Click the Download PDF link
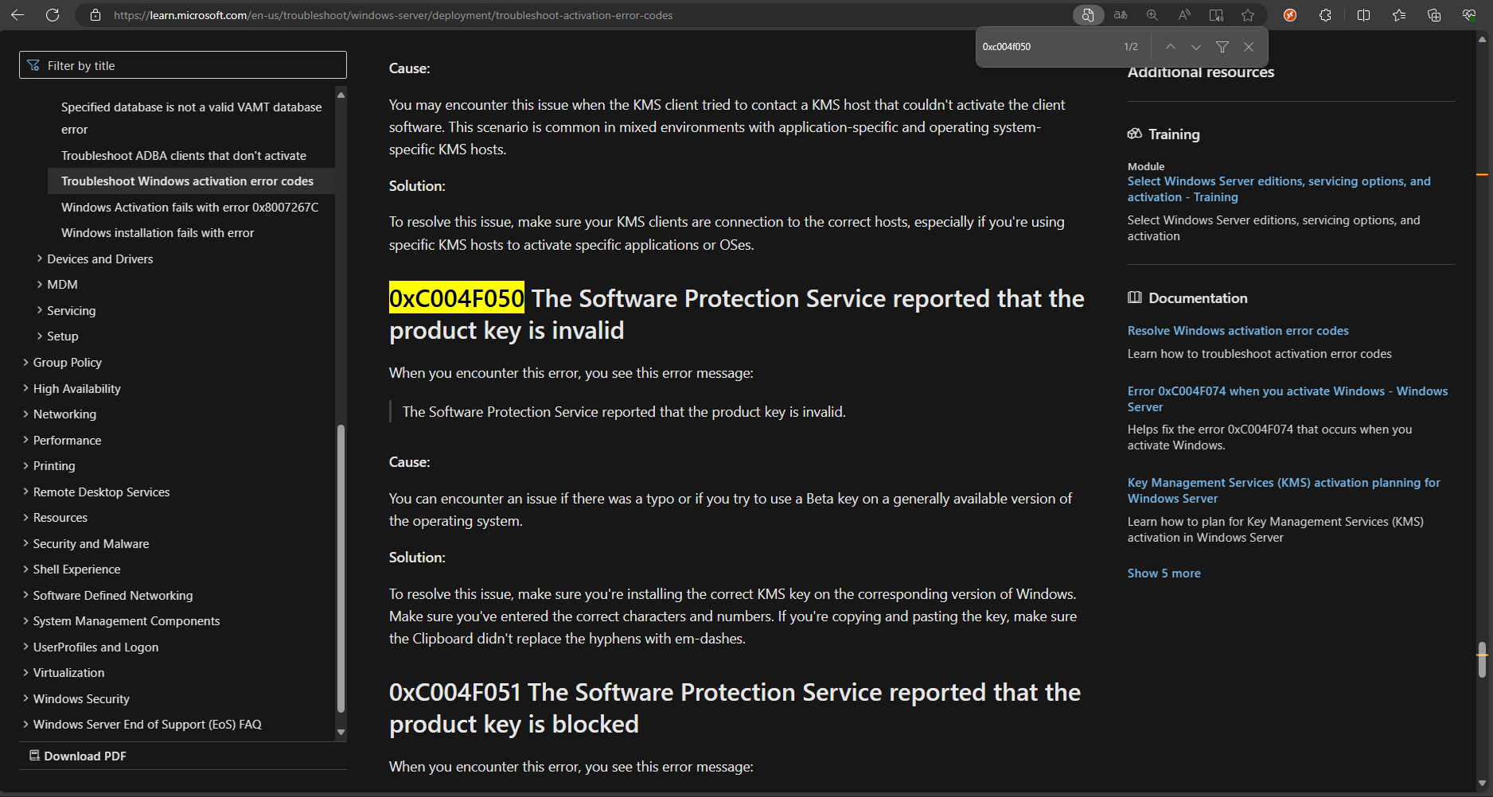 click(78, 756)
